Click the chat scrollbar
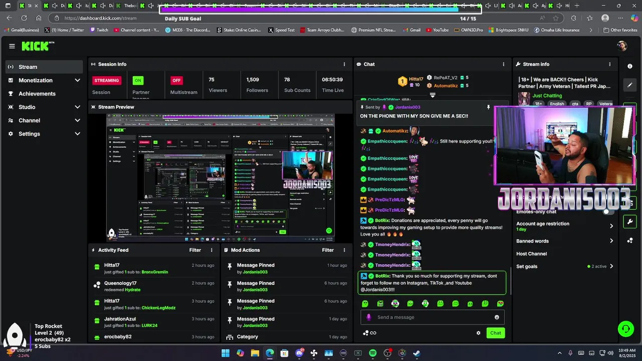The height and width of the screenshot is (361, 642). (x=511, y=281)
